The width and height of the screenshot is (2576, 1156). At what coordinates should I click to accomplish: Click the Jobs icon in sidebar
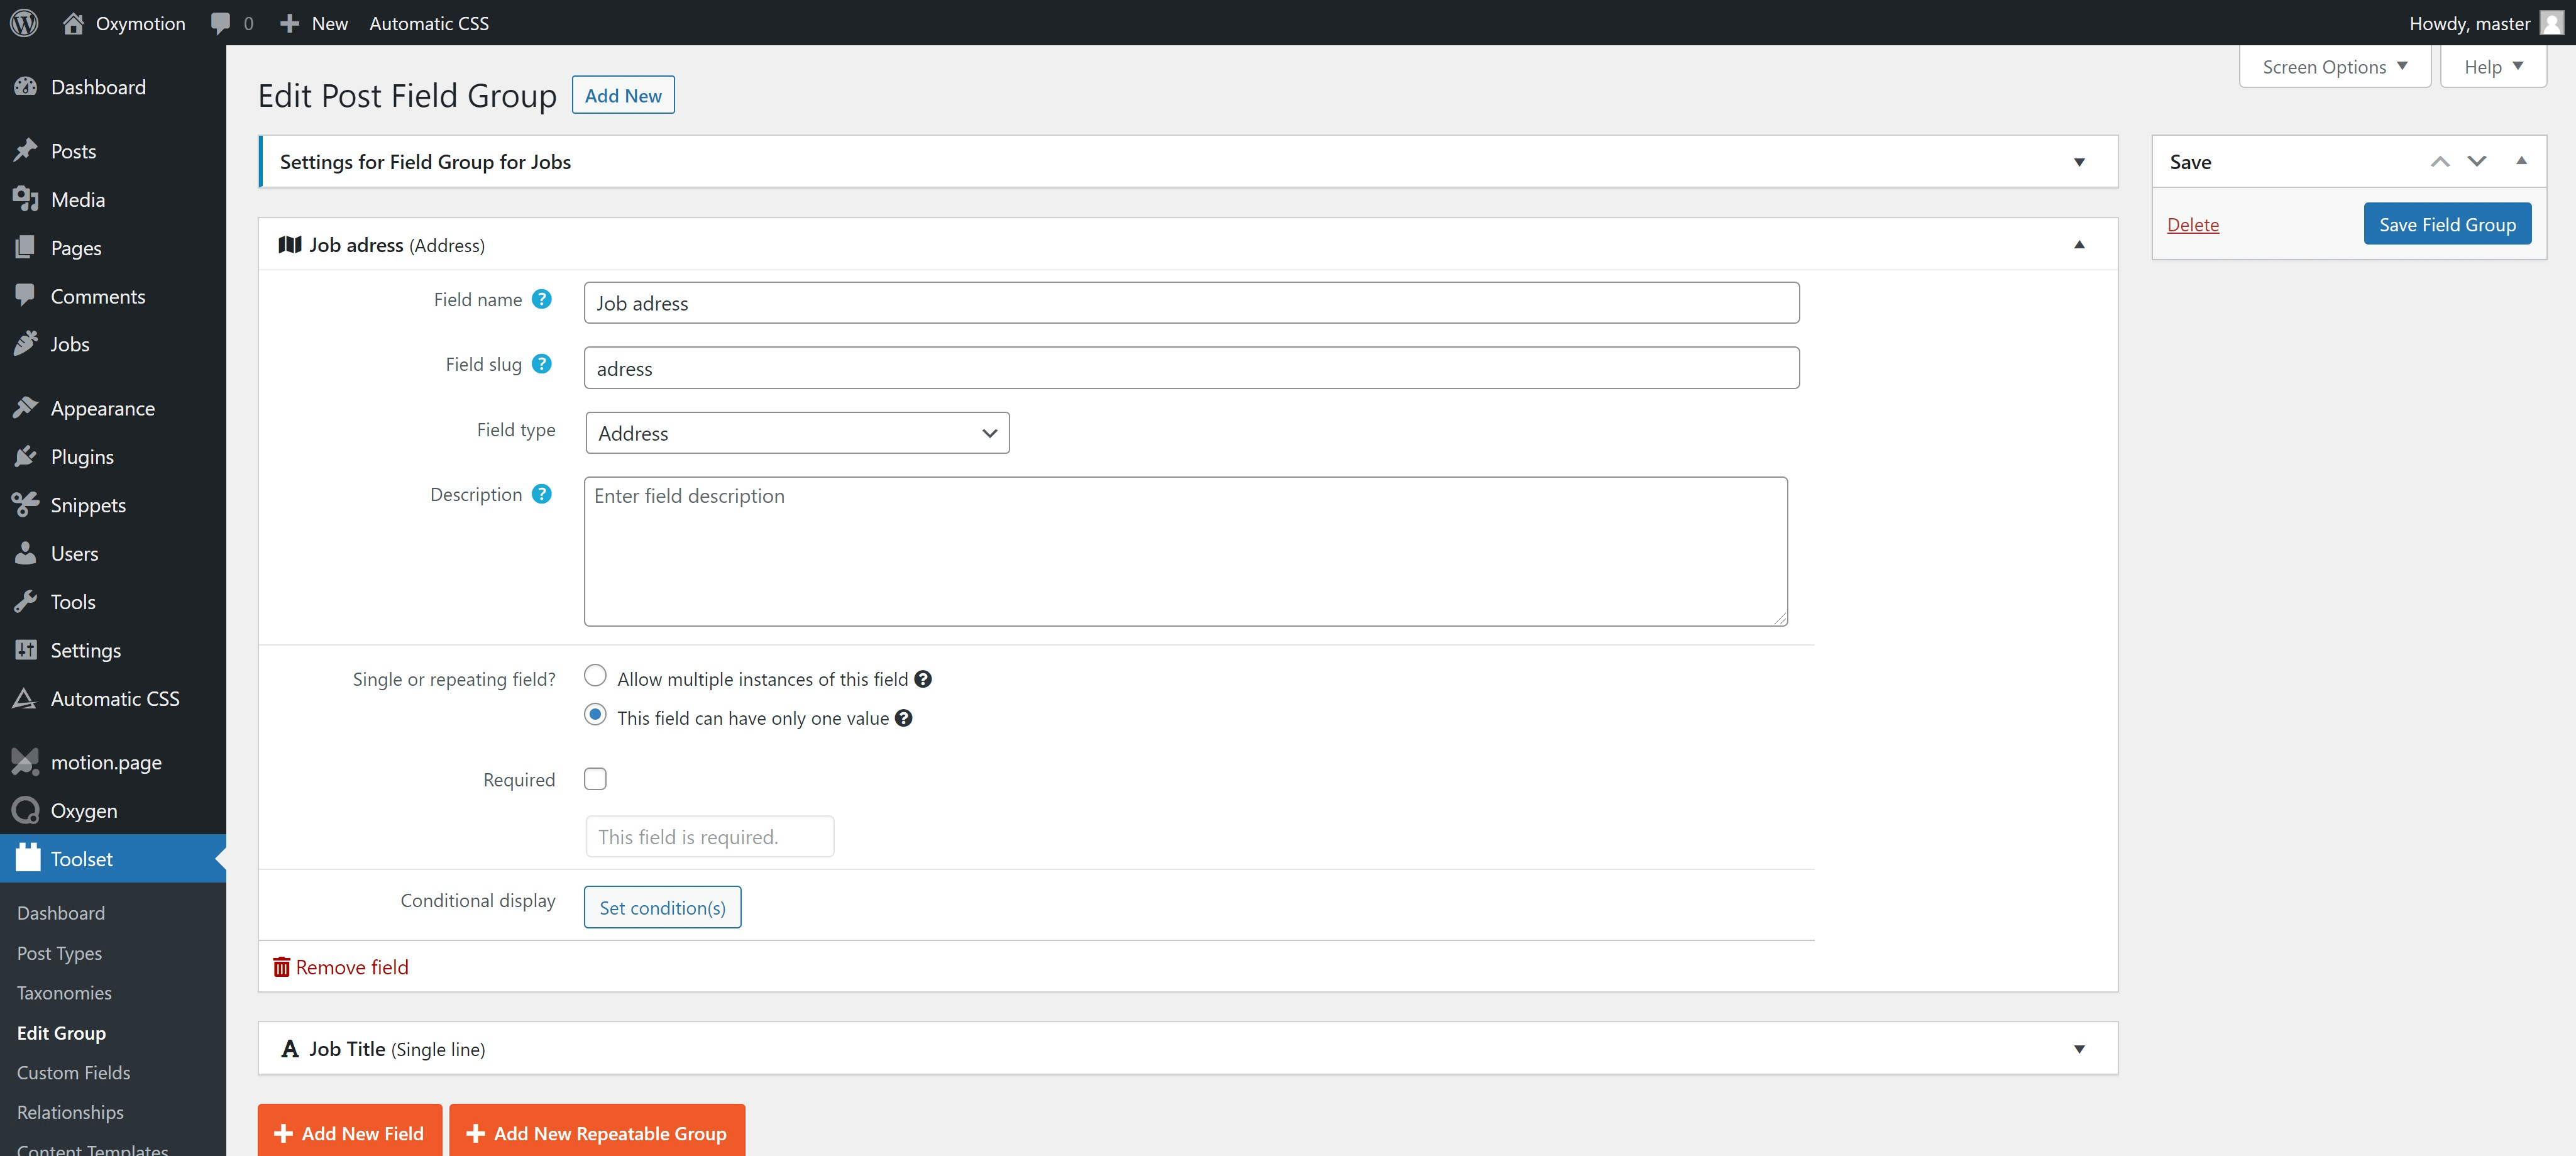click(x=26, y=344)
